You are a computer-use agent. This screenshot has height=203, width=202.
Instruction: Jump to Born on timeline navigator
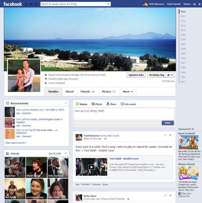183,82
